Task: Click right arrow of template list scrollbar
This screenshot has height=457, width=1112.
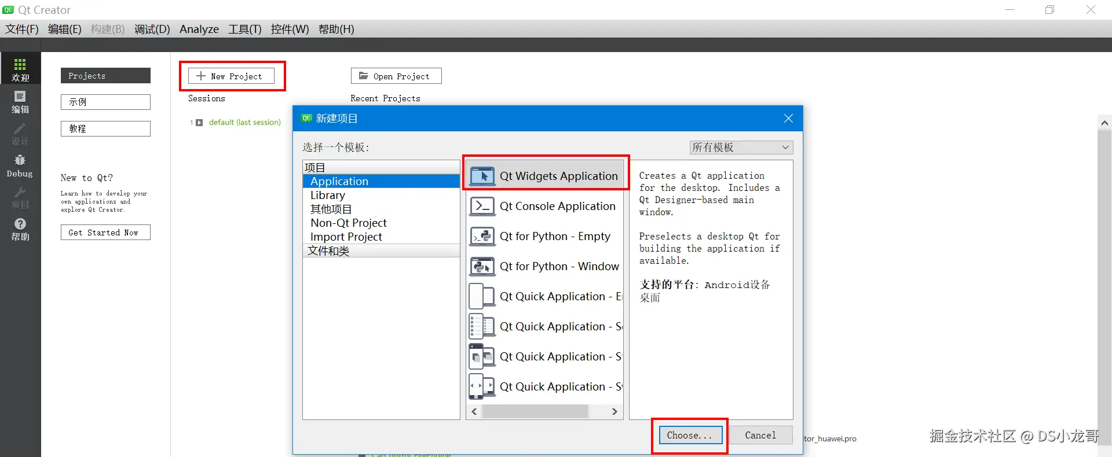Action: pyautogui.click(x=614, y=411)
